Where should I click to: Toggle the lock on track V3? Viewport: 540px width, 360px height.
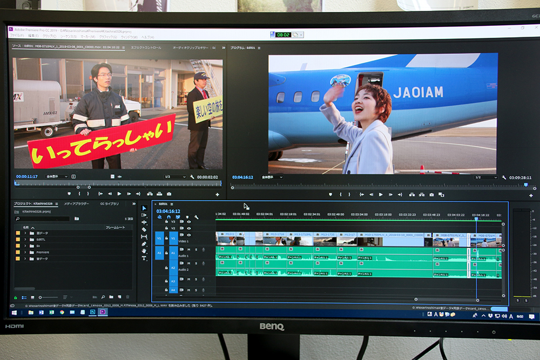click(x=166, y=222)
